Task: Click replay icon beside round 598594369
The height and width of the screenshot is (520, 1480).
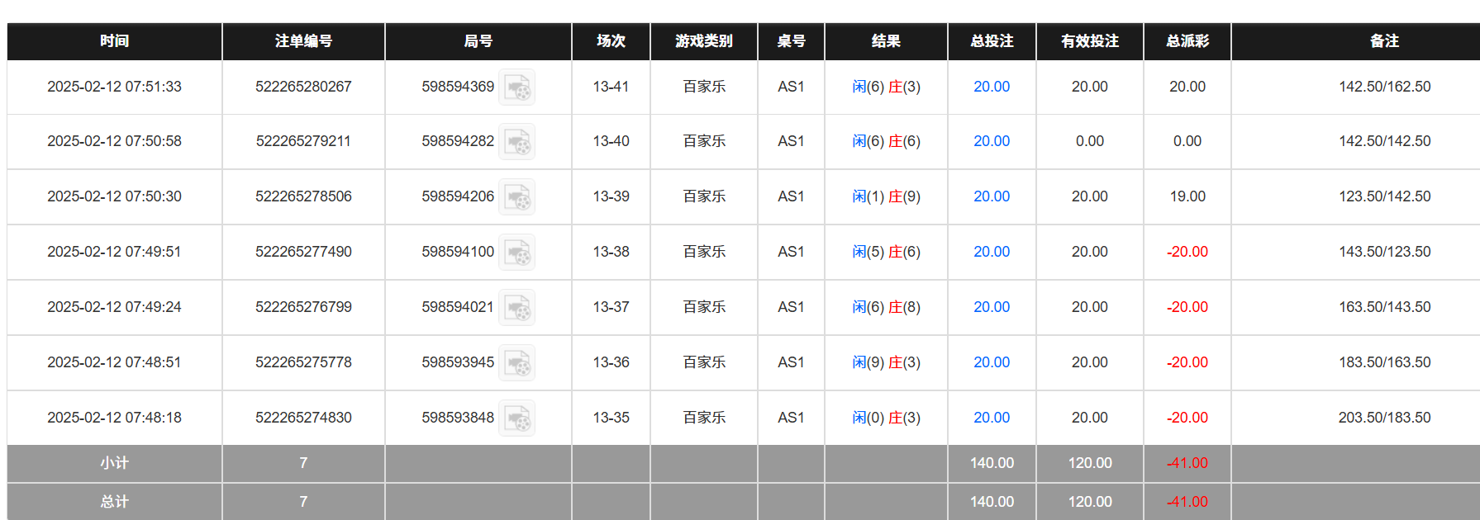Action: pyautogui.click(x=517, y=87)
